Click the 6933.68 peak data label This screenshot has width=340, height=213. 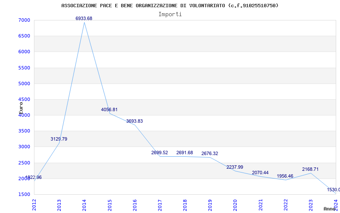pos(84,18)
